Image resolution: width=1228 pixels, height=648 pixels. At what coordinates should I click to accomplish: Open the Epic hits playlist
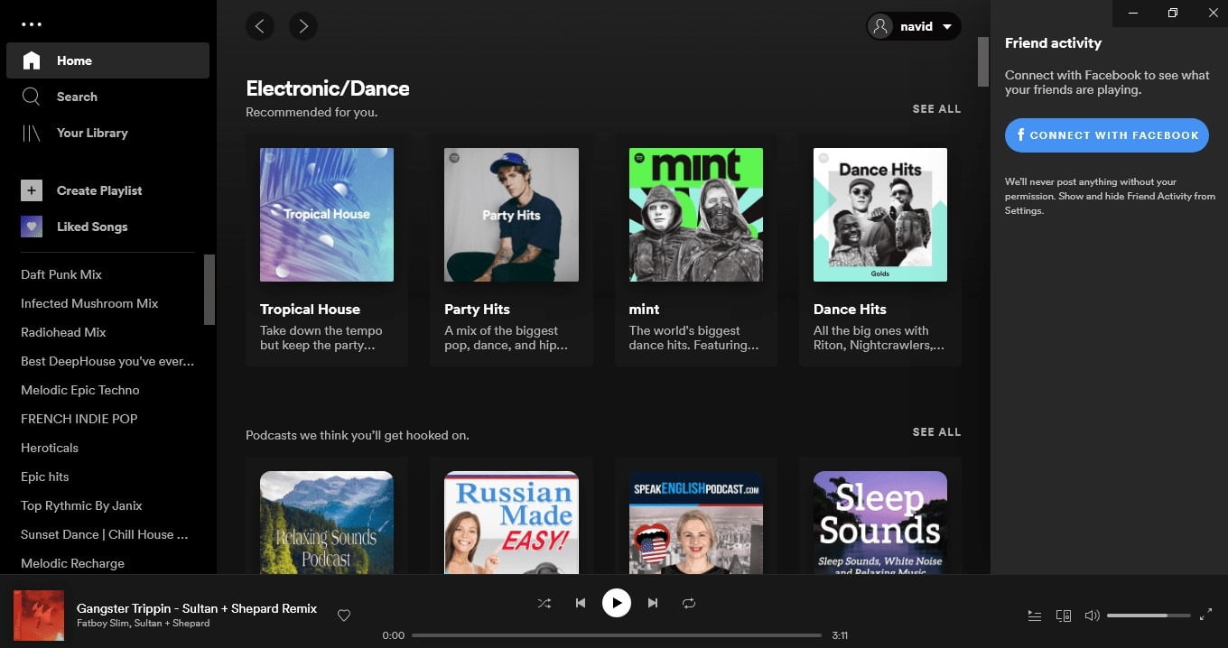tap(45, 477)
